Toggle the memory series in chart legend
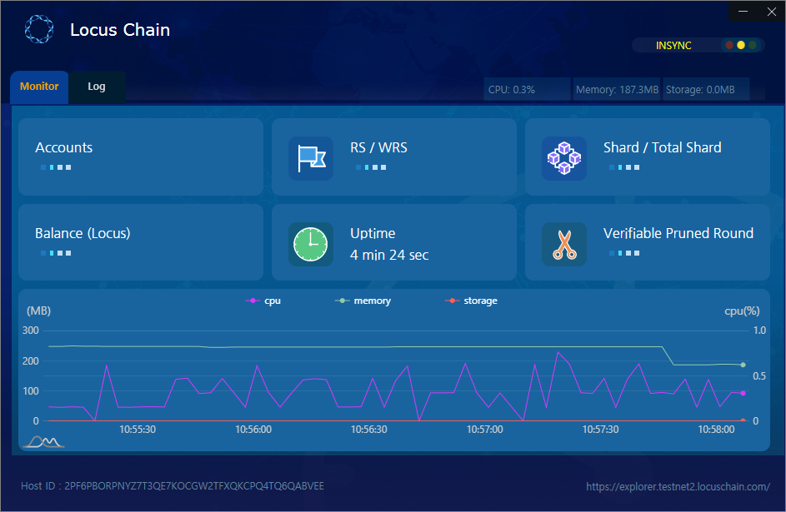The height and width of the screenshot is (512, 786). 363,301
